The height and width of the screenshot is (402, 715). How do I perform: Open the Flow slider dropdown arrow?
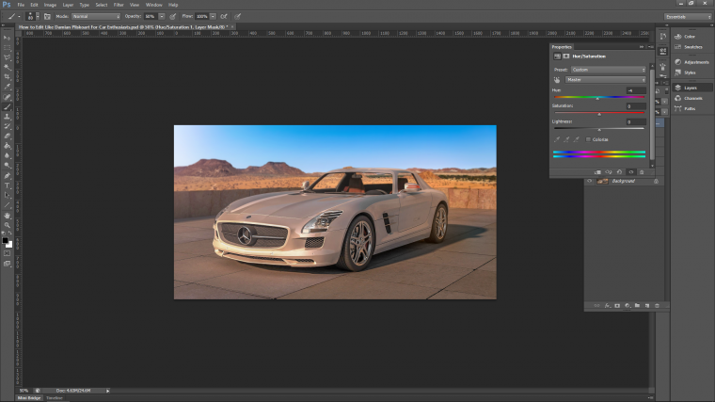click(x=213, y=16)
